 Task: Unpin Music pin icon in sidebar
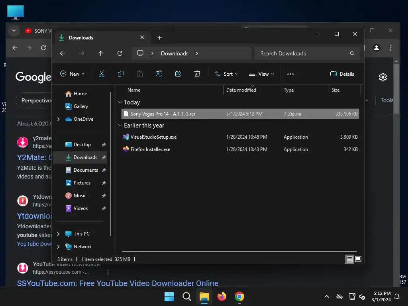coord(104,196)
